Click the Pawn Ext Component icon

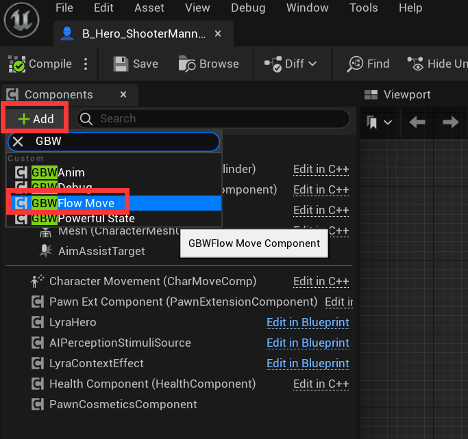(38, 302)
